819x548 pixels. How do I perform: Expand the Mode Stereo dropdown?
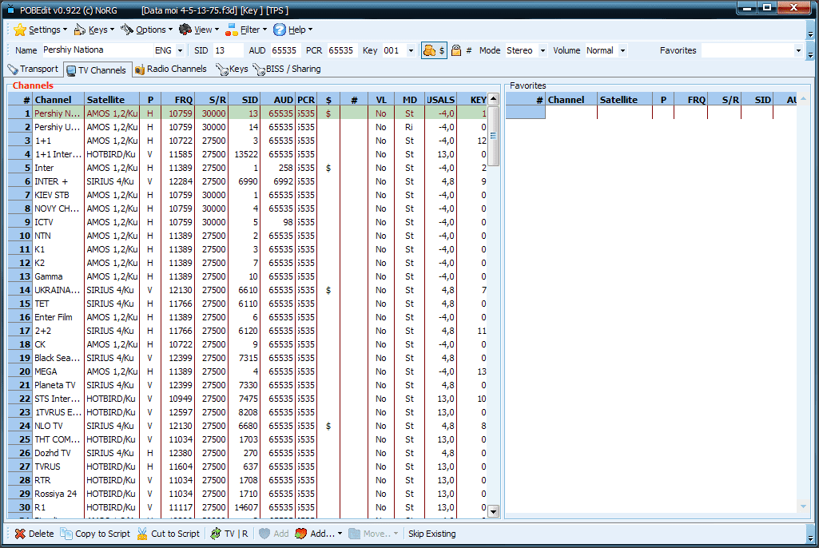pos(543,50)
